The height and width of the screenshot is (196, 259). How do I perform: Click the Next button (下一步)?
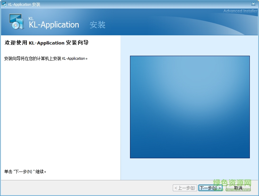click(x=210, y=188)
